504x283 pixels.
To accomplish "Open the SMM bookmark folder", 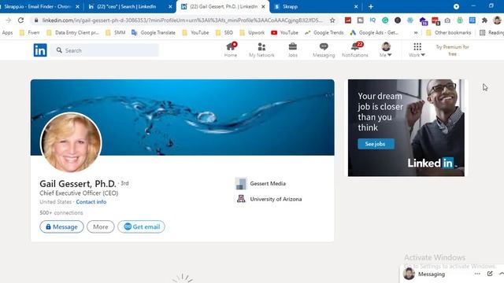I will tap(116, 33).
